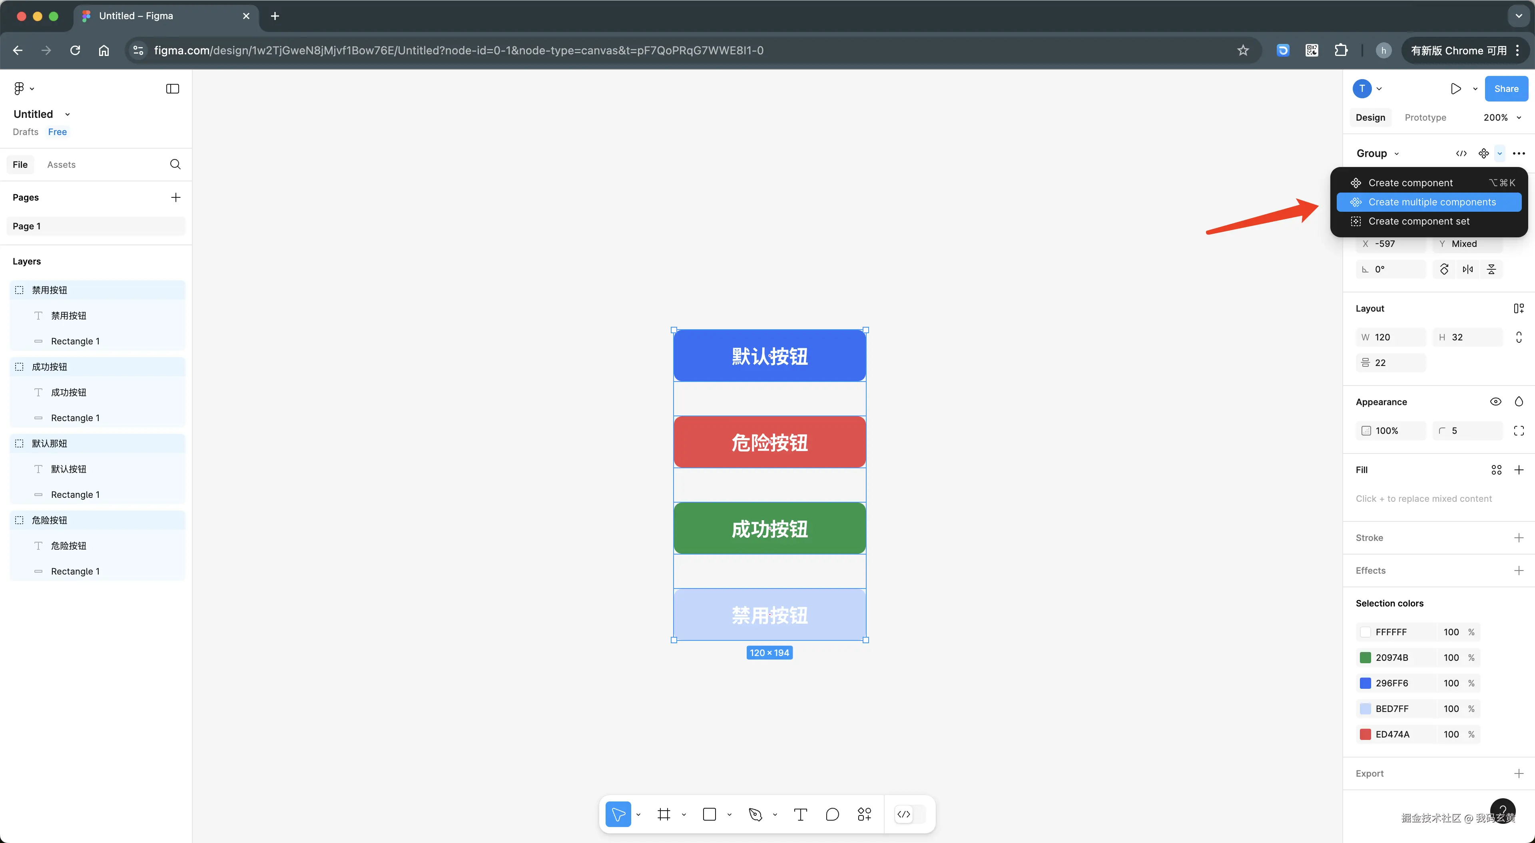Select the Frame tool in bottom toolbar
1535x843 pixels.
pos(664,814)
